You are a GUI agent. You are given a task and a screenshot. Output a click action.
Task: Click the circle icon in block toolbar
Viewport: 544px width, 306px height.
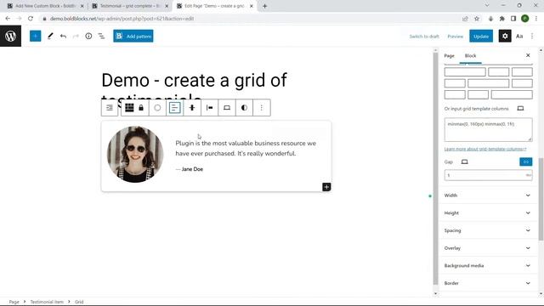(x=157, y=108)
